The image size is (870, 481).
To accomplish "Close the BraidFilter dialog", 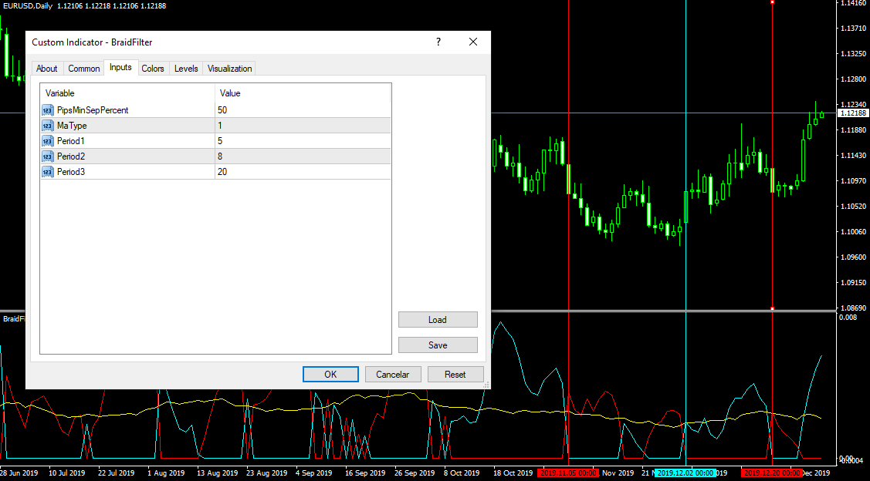I will [x=473, y=42].
